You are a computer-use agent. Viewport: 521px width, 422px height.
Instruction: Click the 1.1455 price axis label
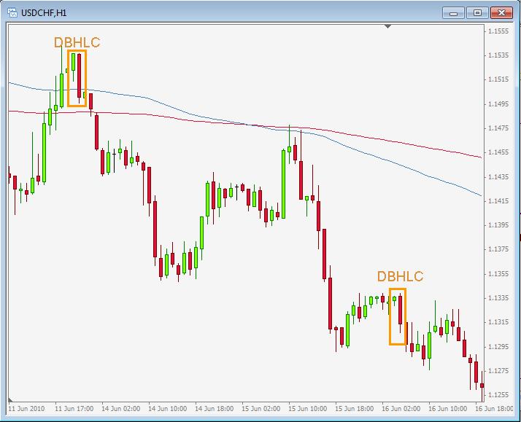(x=498, y=152)
